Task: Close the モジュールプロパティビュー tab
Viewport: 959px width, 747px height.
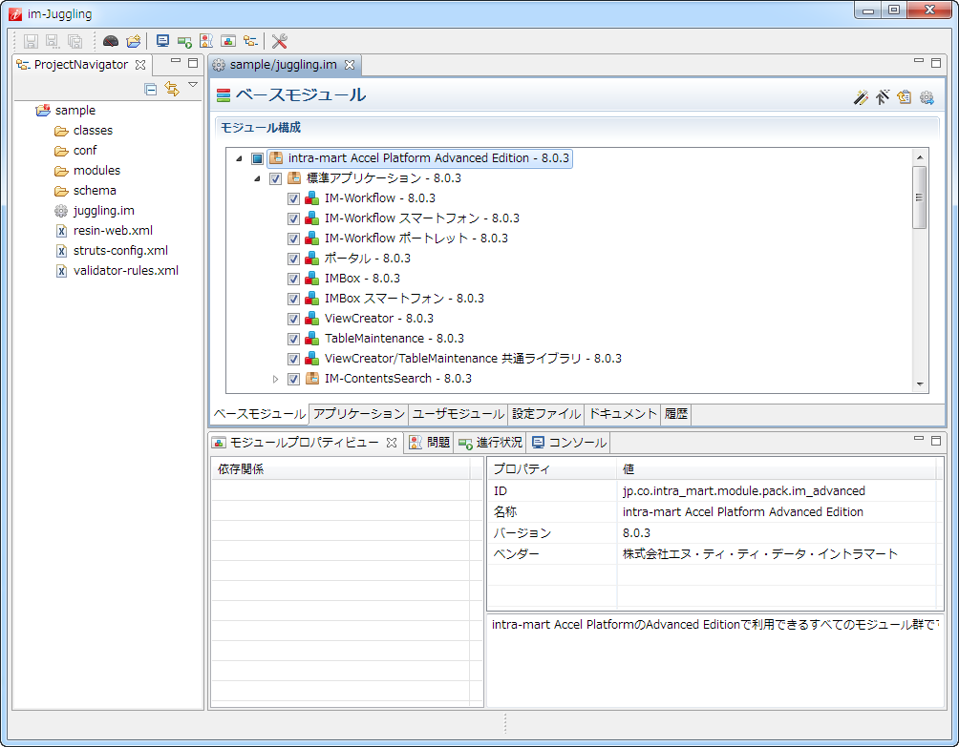Action: pyautogui.click(x=392, y=443)
